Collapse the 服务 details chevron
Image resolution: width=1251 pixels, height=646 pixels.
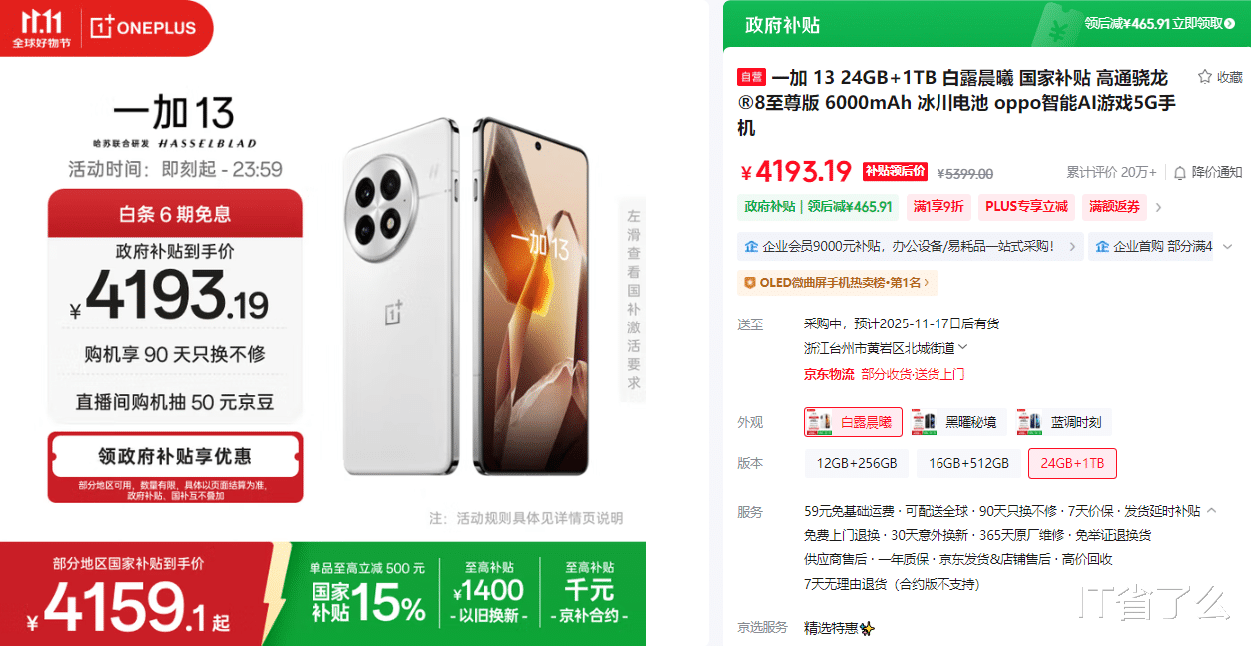tap(1212, 511)
